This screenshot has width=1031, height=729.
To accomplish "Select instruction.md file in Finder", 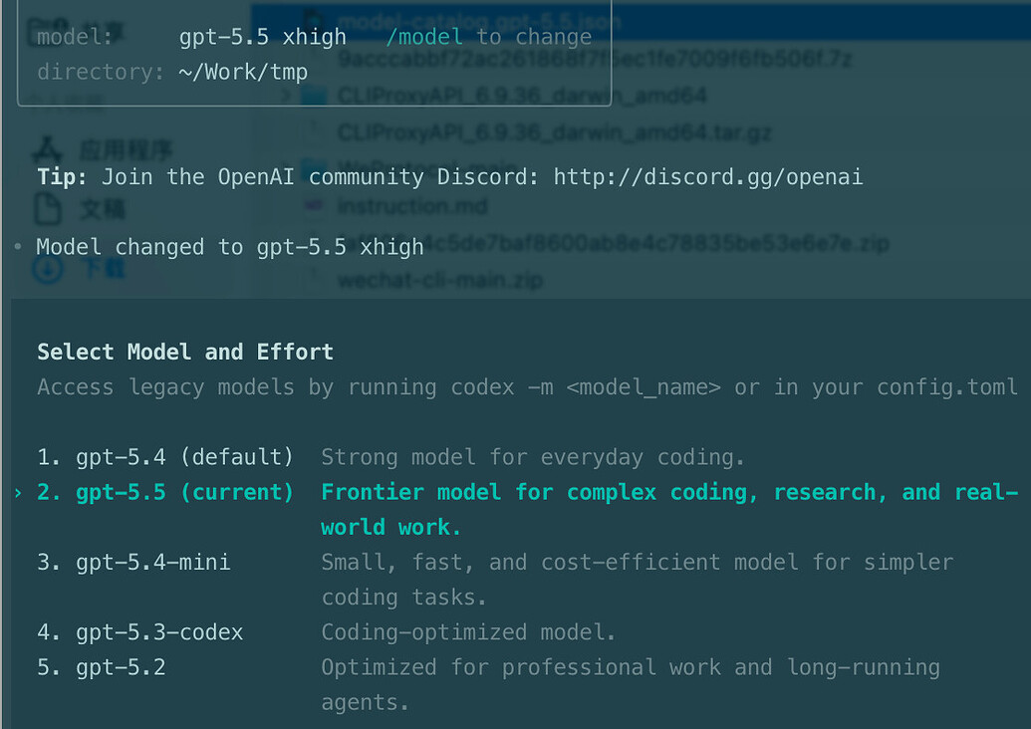I will click(413, 206).
